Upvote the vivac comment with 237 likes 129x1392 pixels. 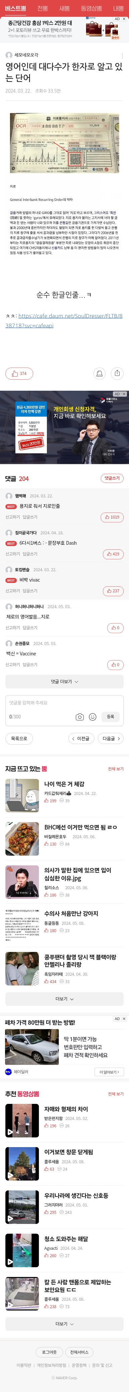coord(113,591)
